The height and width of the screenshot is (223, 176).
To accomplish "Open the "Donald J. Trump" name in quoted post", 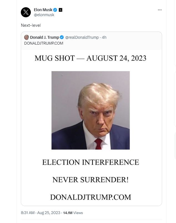I will pos(44,37).
